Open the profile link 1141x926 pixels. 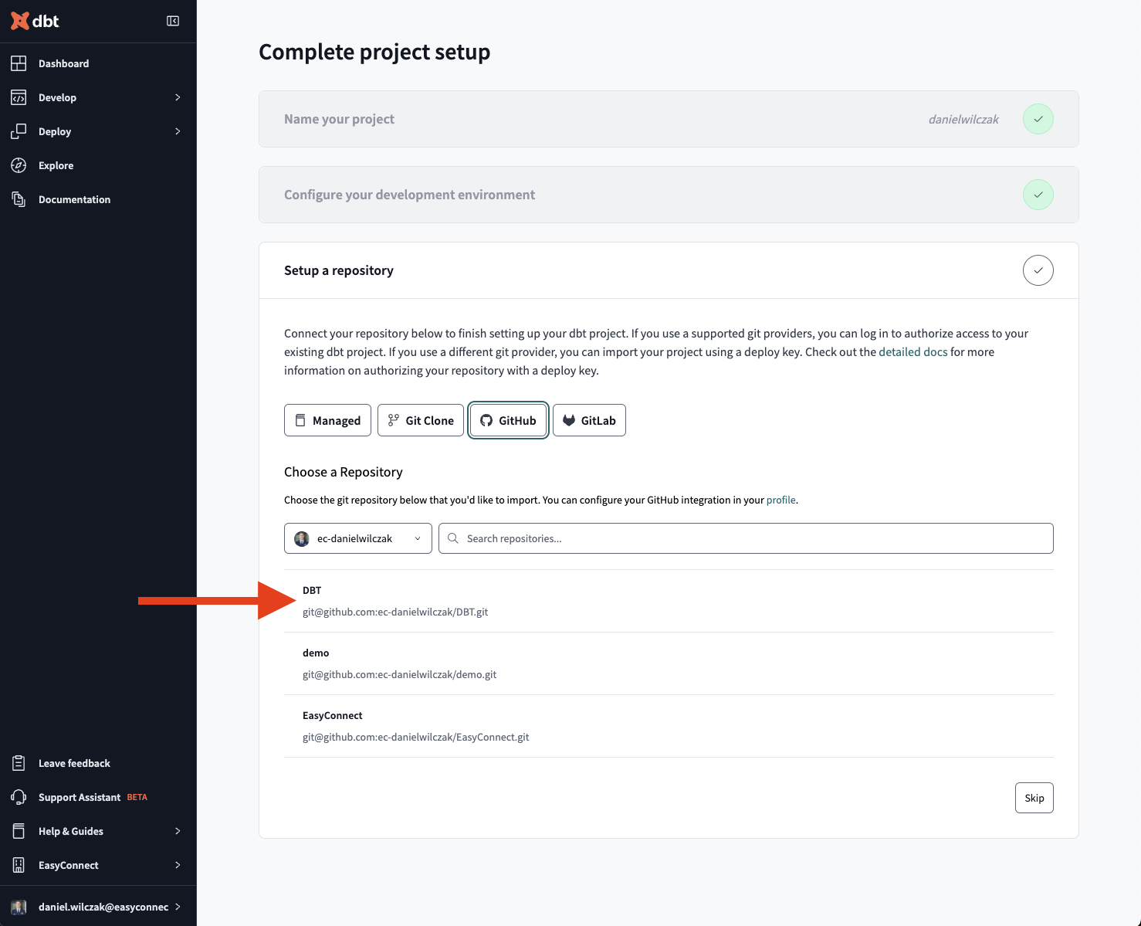(x=780, y=500)
